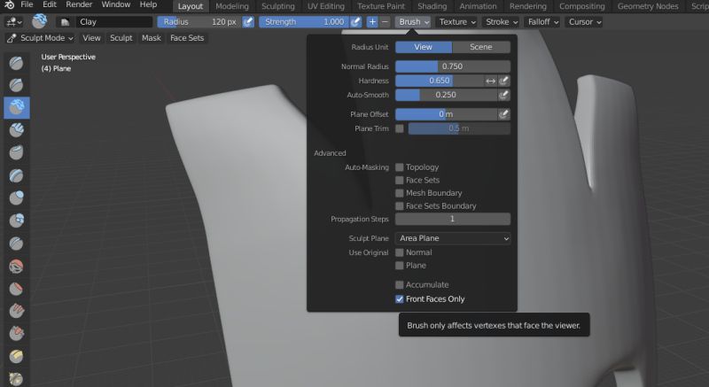The height and width of the screenshot is (387, 709).
Task: Click the large Clay brush preview icon
Action: point(40,21)
